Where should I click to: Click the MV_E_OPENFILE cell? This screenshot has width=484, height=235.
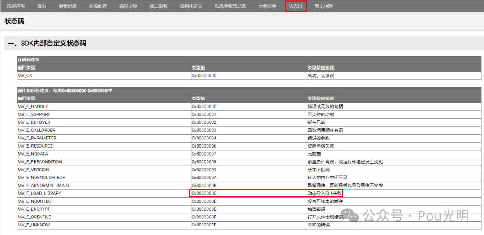coord(104,217)
